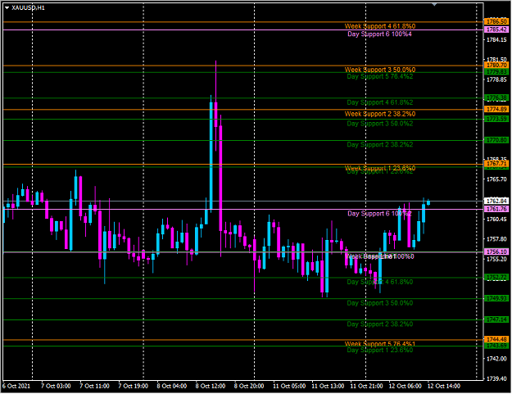
Task: Click the green 1749.93 price tag
Action: tap(496, 298)
